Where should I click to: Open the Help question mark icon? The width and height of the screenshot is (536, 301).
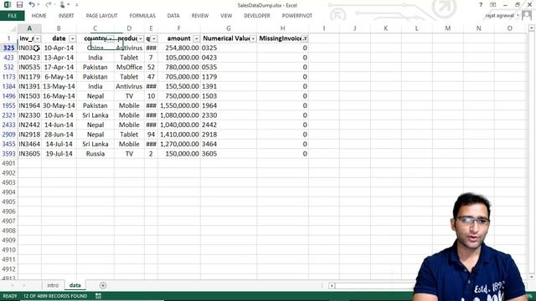tap(481, 5)
